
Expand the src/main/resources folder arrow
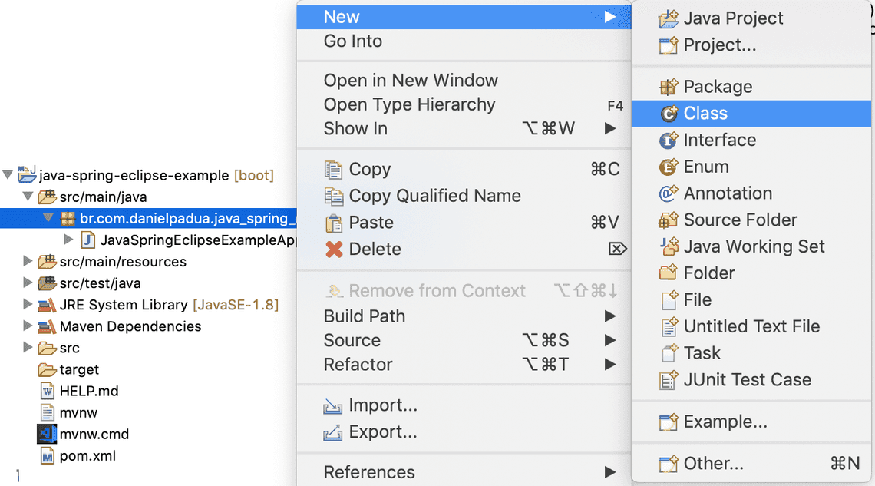click(28, 262)
